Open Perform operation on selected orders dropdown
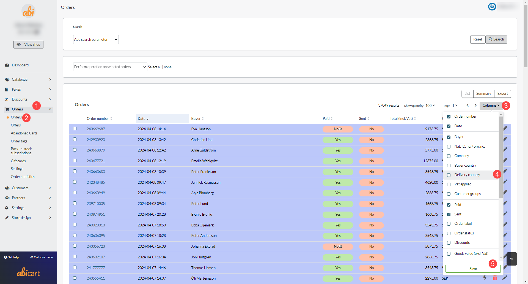Image resolution: width=528 pixels, height=284 pixels. click(x=110, y=67)
